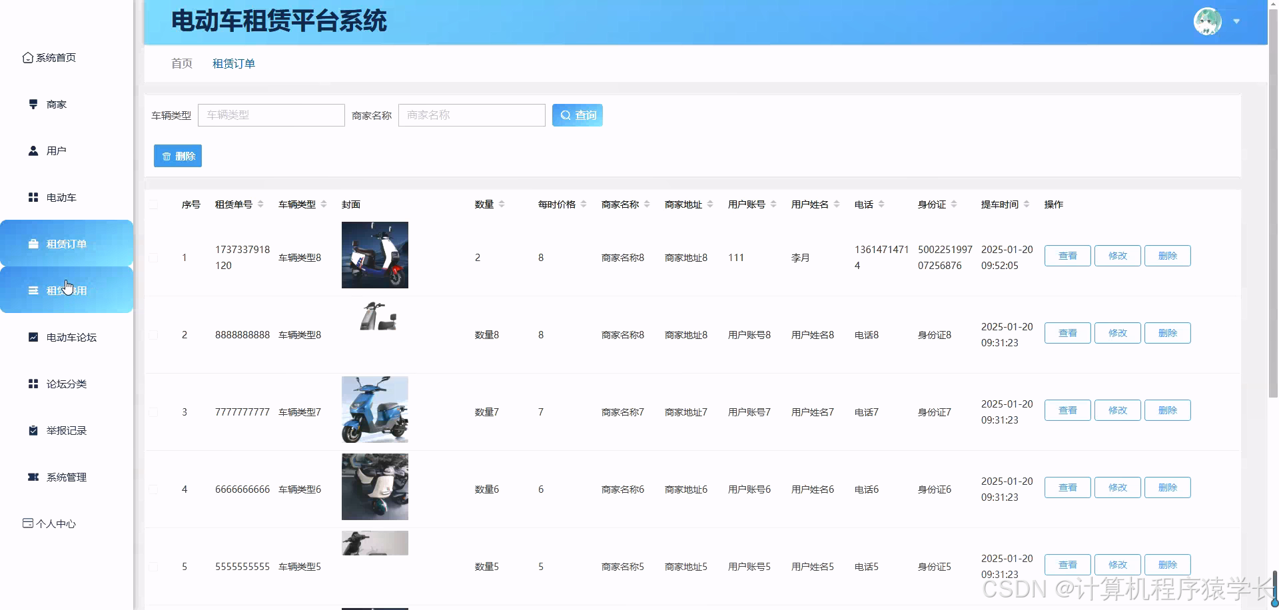The width and height of the screenshot is (1279, 610).
Task: Open the 举报记录 report records icon
Action: click(x=33, y=430)
